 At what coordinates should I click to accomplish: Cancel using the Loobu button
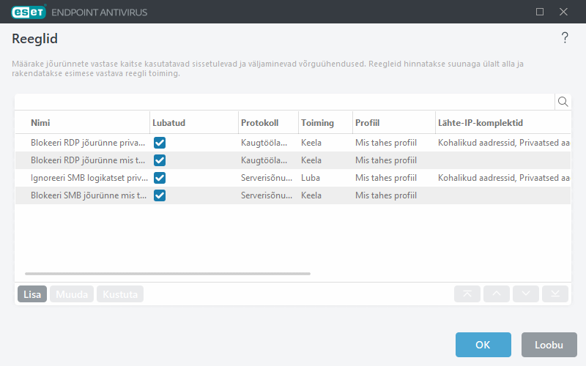[x=549, y=345]
